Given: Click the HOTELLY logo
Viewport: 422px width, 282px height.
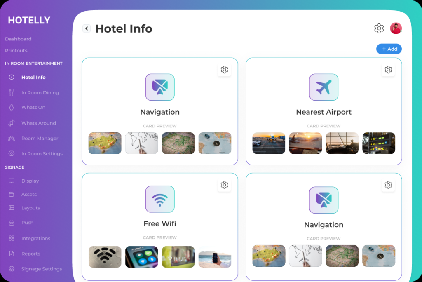Looking at the screenshot, I should point(29,21).
